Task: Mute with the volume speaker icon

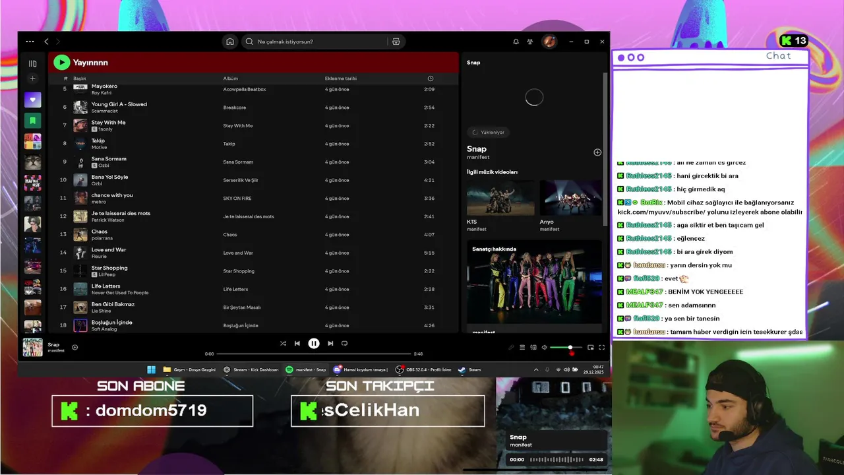Action: [x=544, y=347]
